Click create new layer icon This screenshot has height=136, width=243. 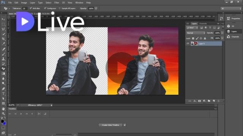(x=214, y=101)
